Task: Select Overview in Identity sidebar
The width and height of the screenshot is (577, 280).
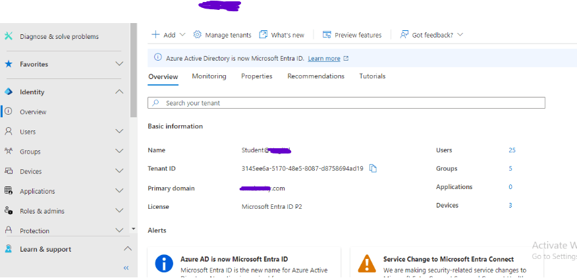Action: point(33,112)
